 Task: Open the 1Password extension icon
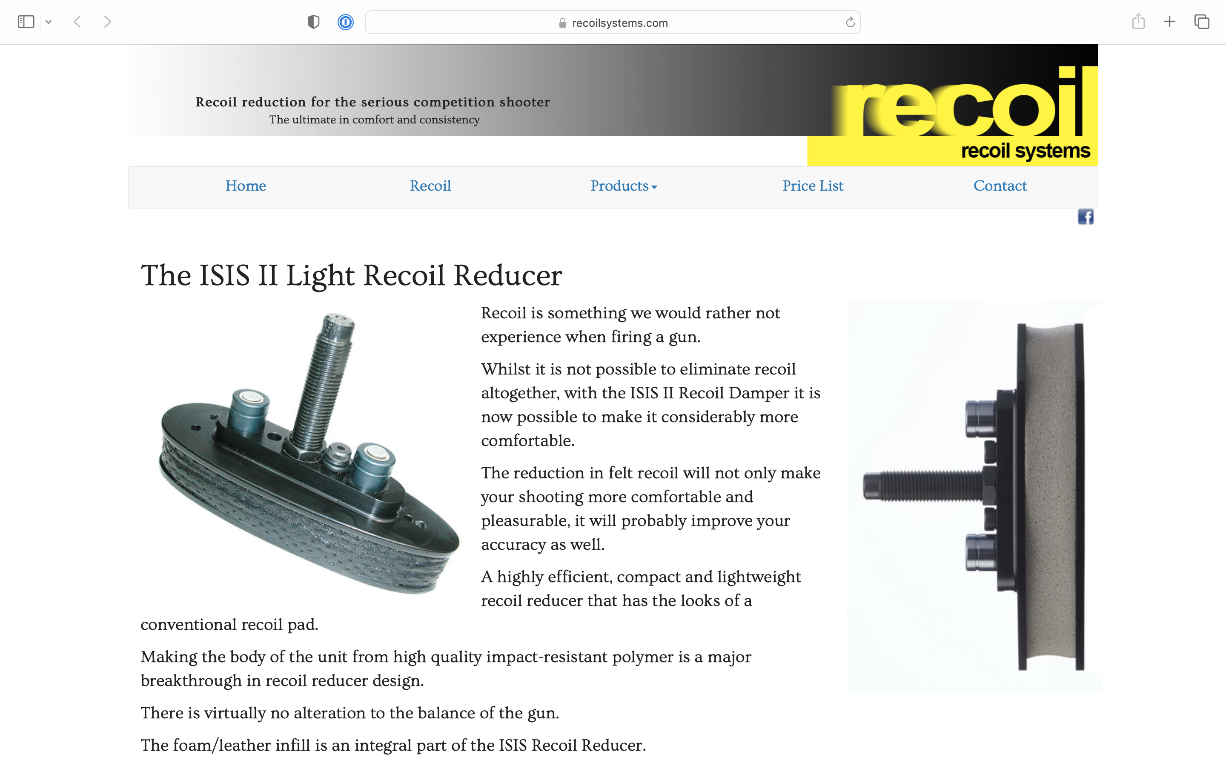346,22
